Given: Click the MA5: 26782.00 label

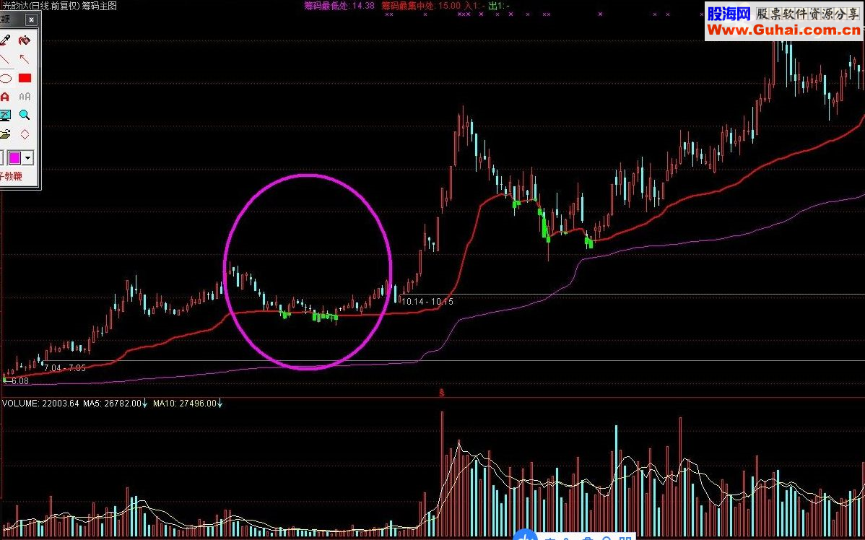Looking at the screenshot, I should click(113, 404).
